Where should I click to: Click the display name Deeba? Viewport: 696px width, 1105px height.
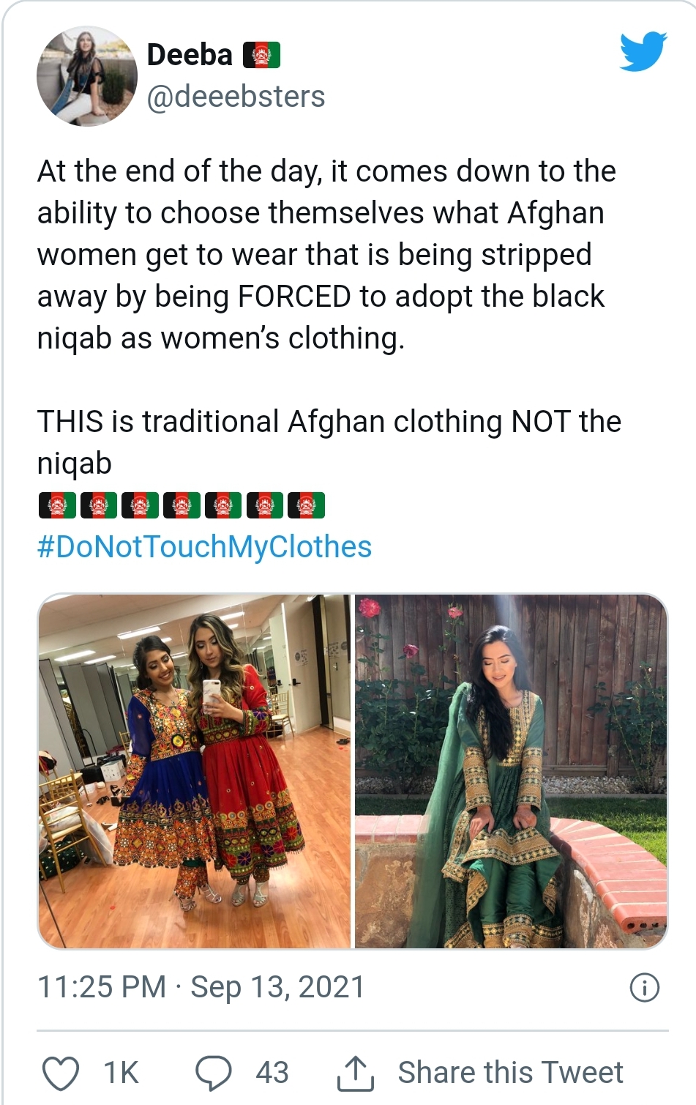click(190, 55)
